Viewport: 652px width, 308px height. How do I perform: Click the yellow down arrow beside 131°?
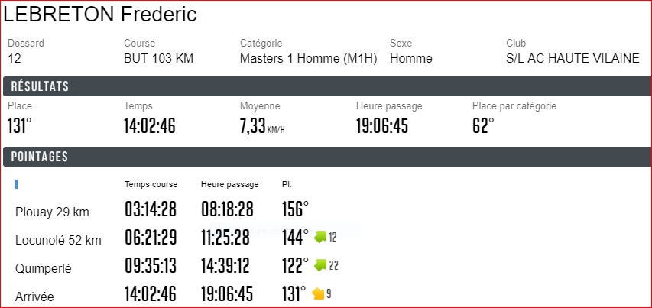[318, 294]
